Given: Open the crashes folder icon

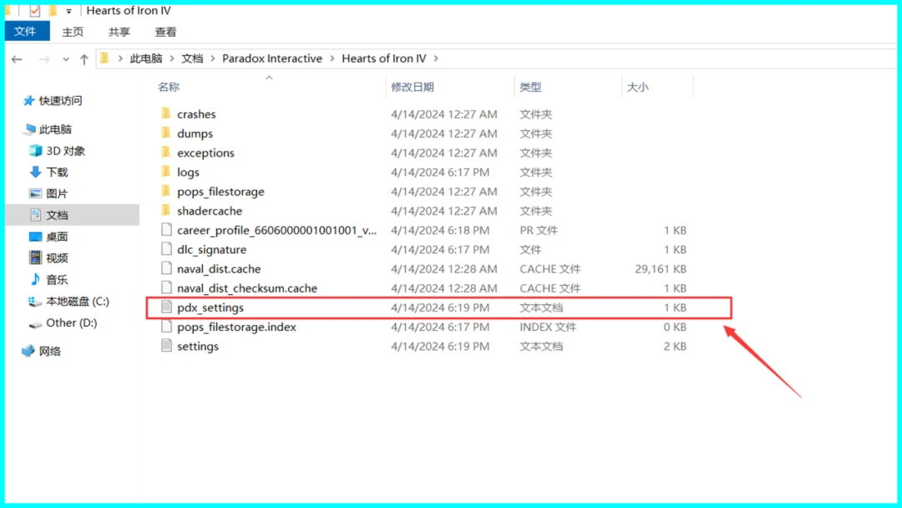Looking at the screenshot, I should click(x=165, y=114).
